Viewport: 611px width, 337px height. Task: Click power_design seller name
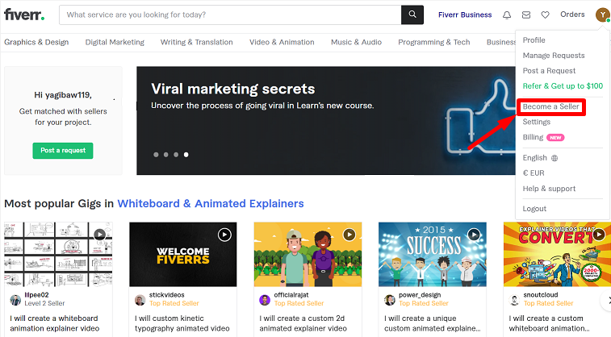pos(420,295)
